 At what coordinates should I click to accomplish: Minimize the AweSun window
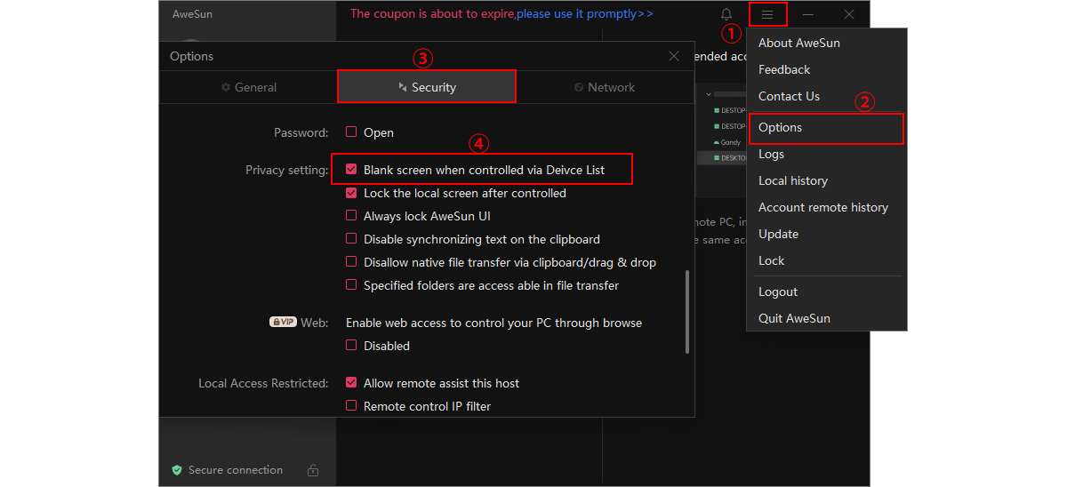point(808,14)
